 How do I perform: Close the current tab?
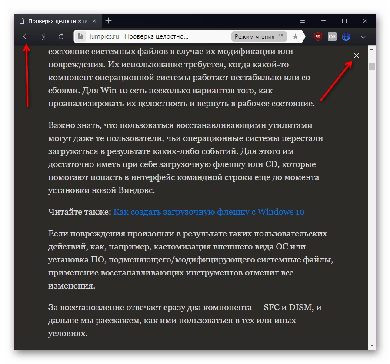click(x=94, y=21)
